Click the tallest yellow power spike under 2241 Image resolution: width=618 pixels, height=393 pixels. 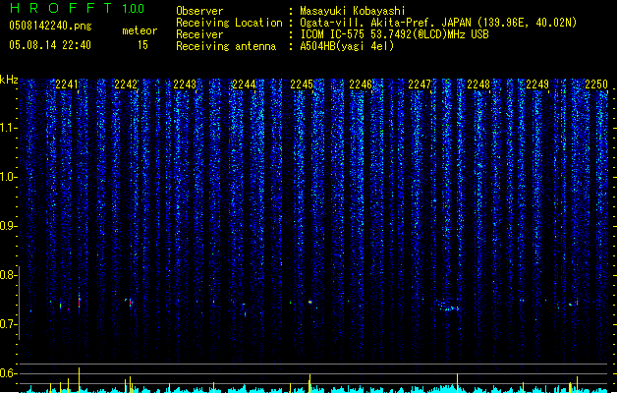click(80, 379)
